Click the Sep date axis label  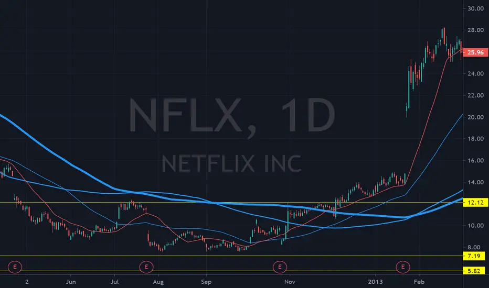coord(206,282)
